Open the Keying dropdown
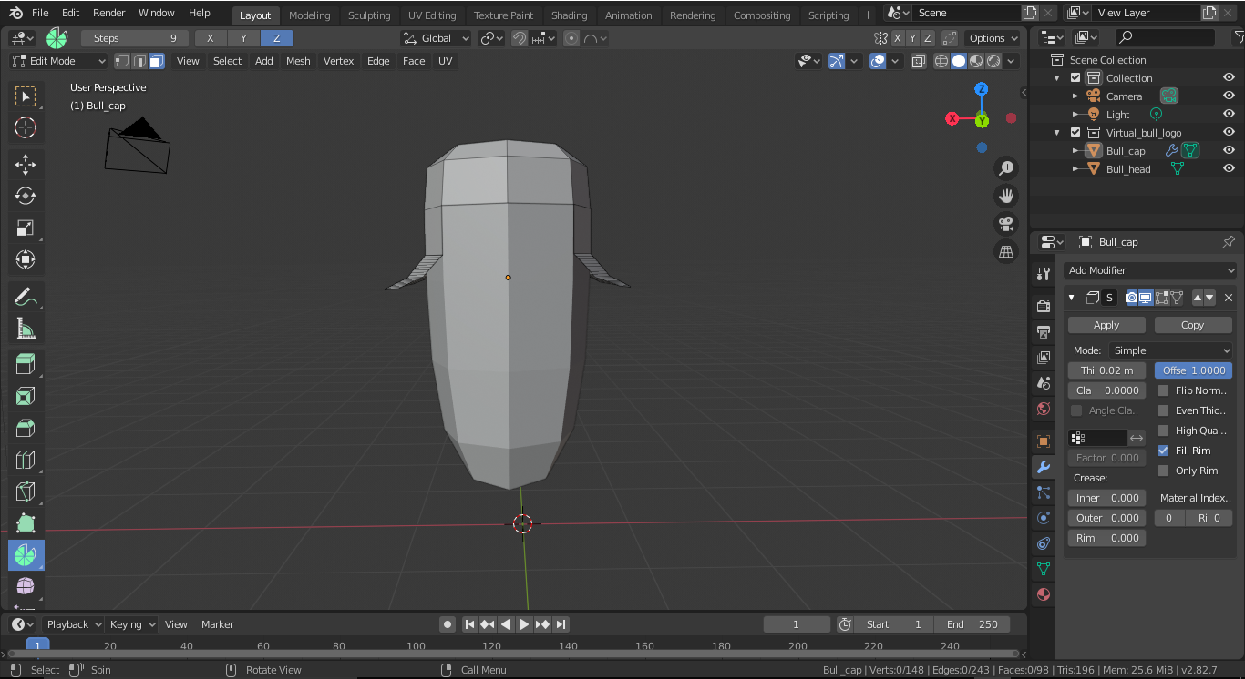Image resolution: width=1245 pixels, height=679 pixels. tap(132, 624)
